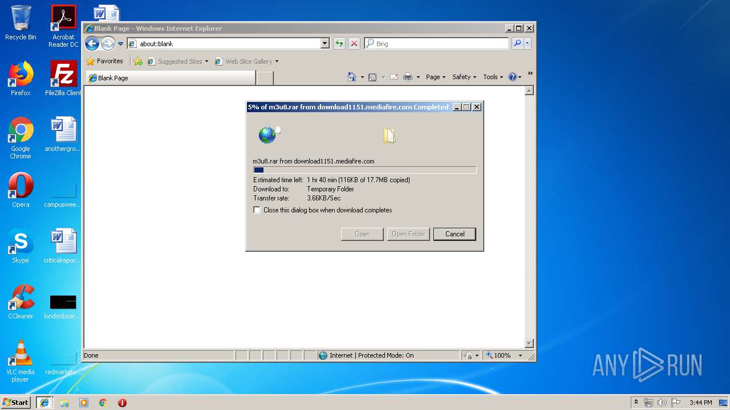Click the IE Forward navigation button
The height and width of the screenshot is (410, 730).
click(x=108, y=43)
